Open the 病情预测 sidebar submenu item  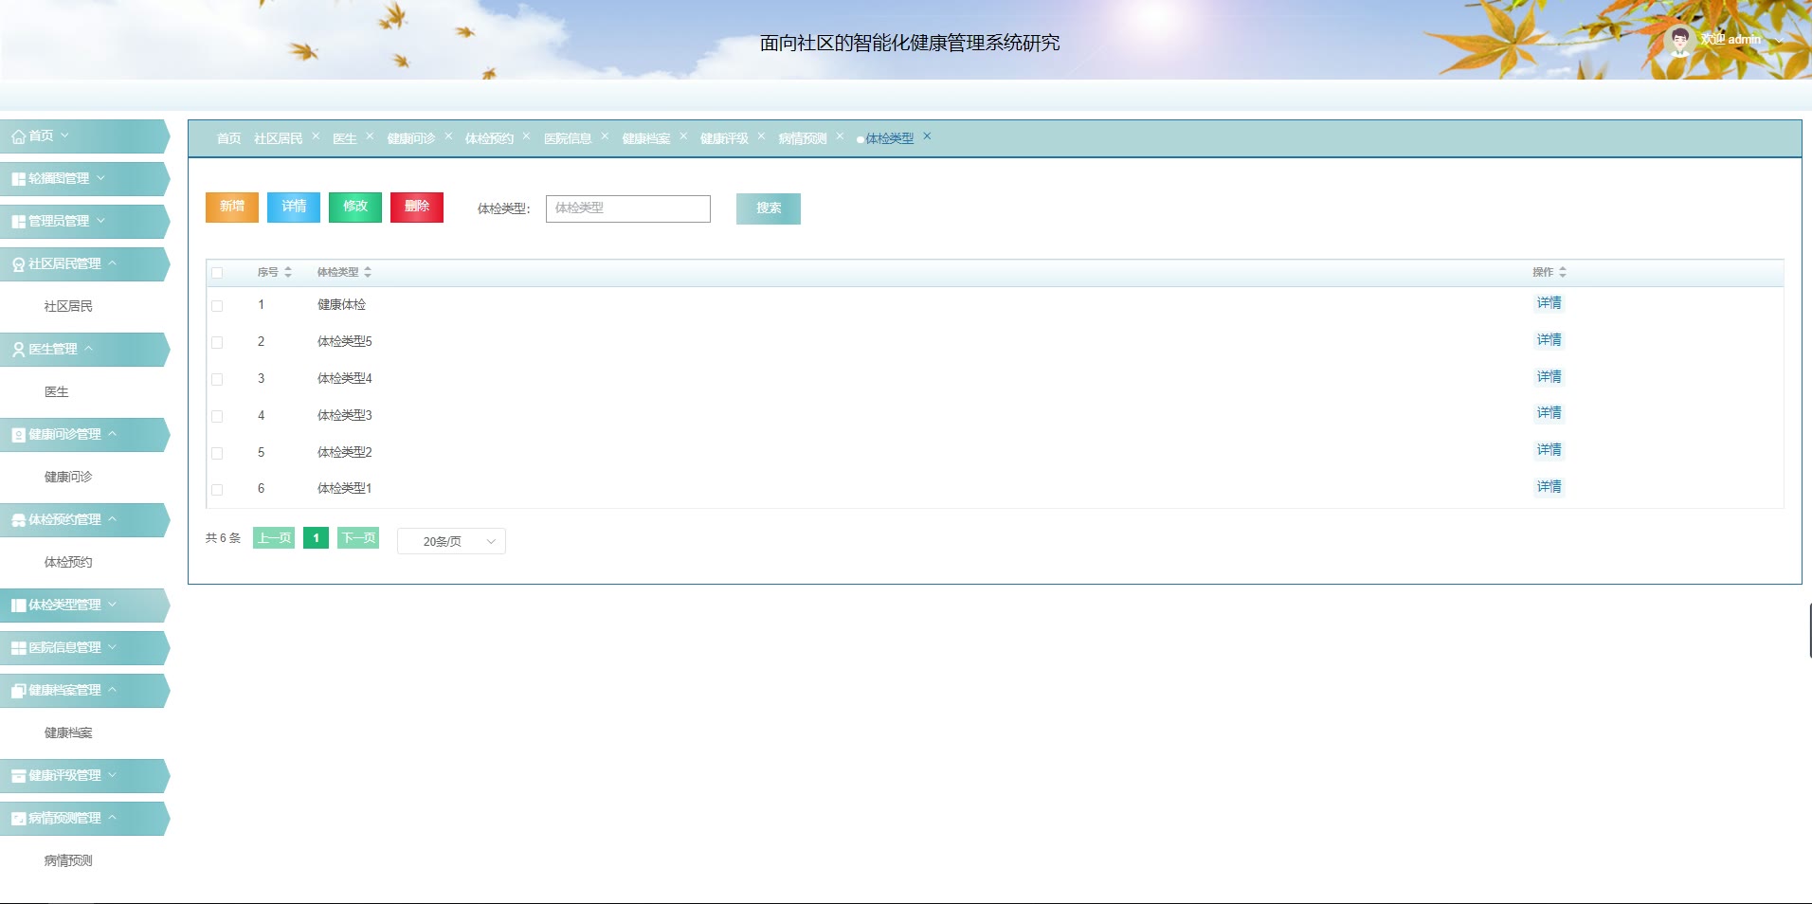click(68, 860)
